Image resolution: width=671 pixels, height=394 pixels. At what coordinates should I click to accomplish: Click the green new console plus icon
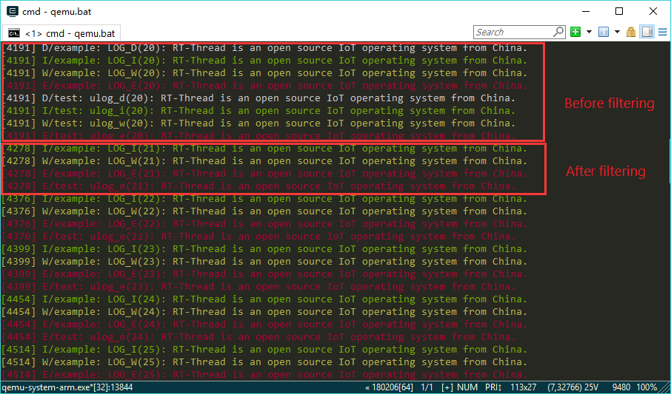point(575,32)
